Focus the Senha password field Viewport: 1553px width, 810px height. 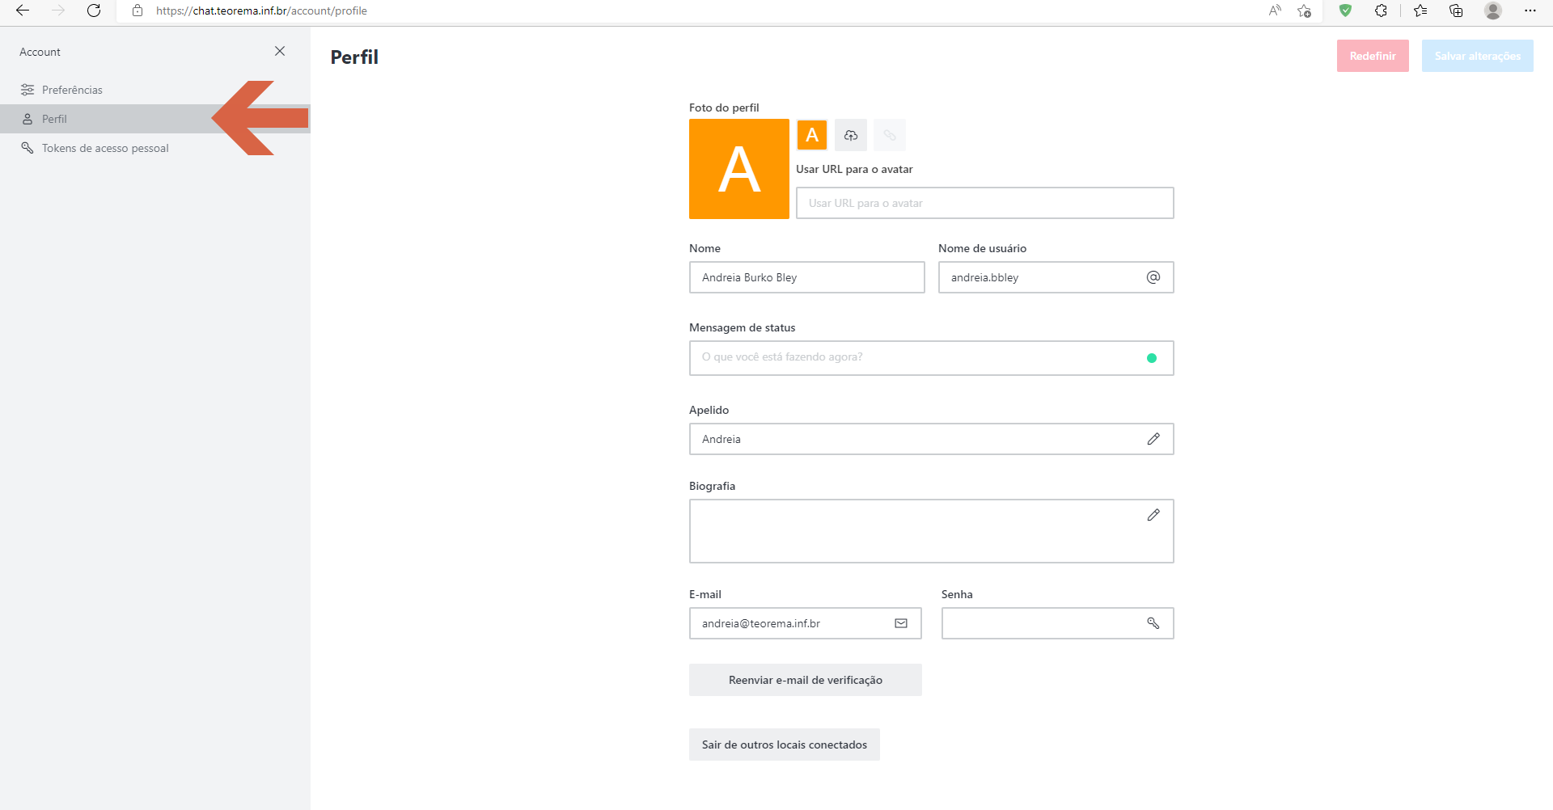pos(1057,623)
